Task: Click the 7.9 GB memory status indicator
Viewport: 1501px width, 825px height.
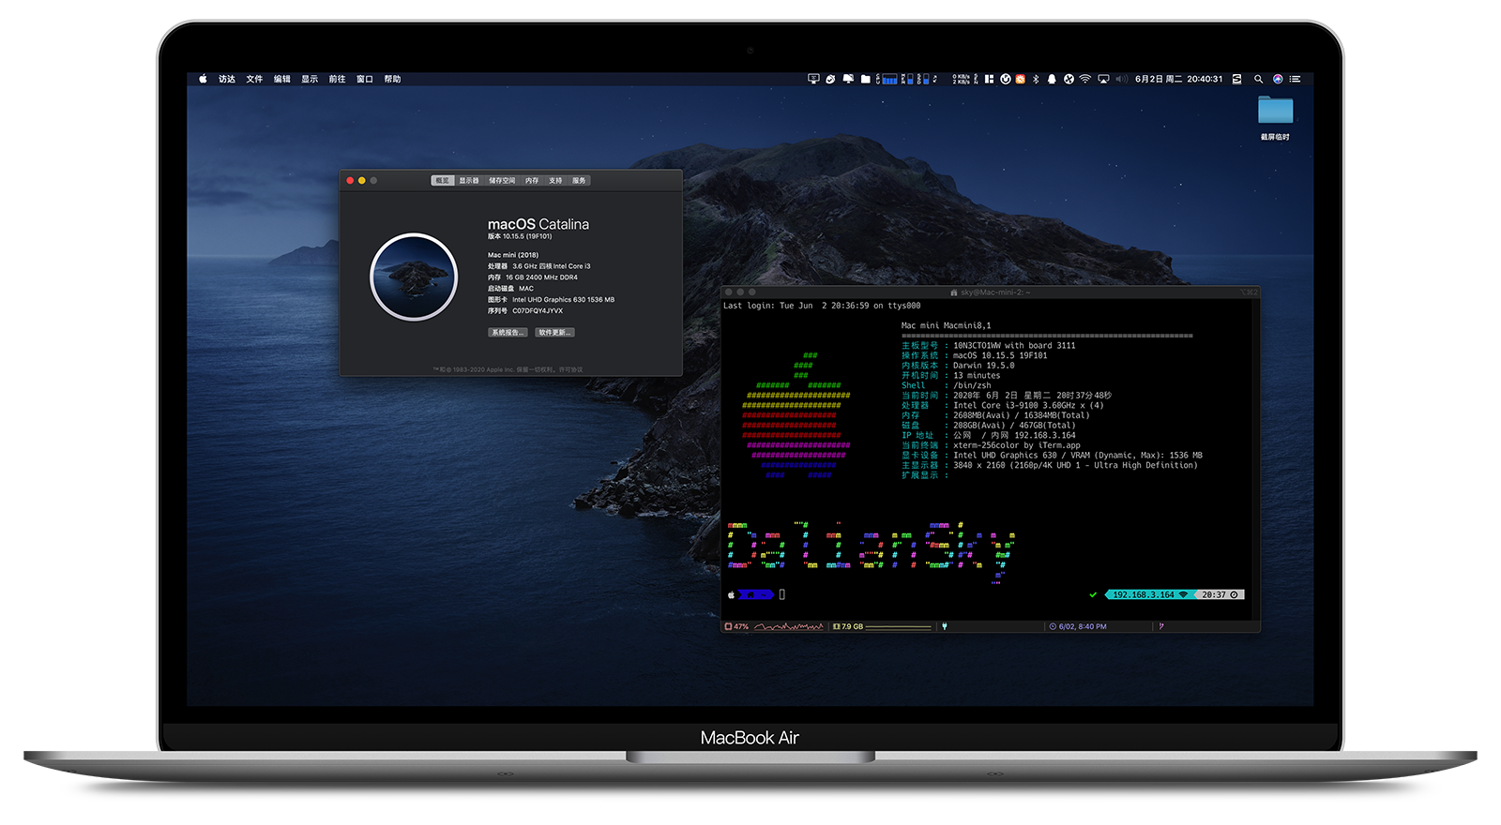Action: pos(848,626)
